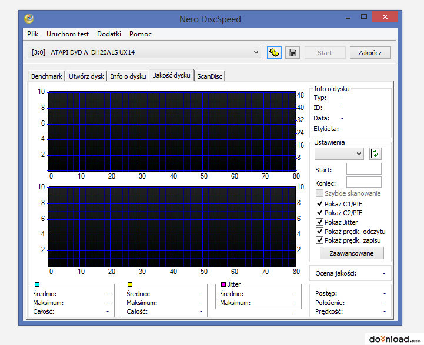Click the upper C1/PIE graph area
The width and height of the screenshot is (424, 345).
172,131
